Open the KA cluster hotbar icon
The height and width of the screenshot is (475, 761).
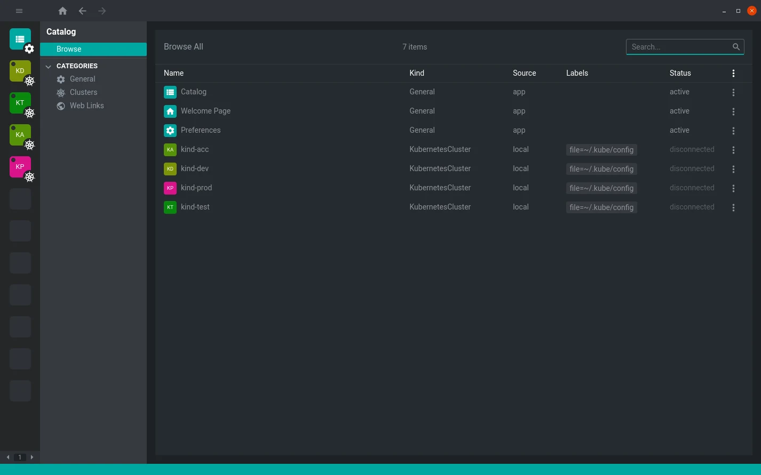(20, 135)
